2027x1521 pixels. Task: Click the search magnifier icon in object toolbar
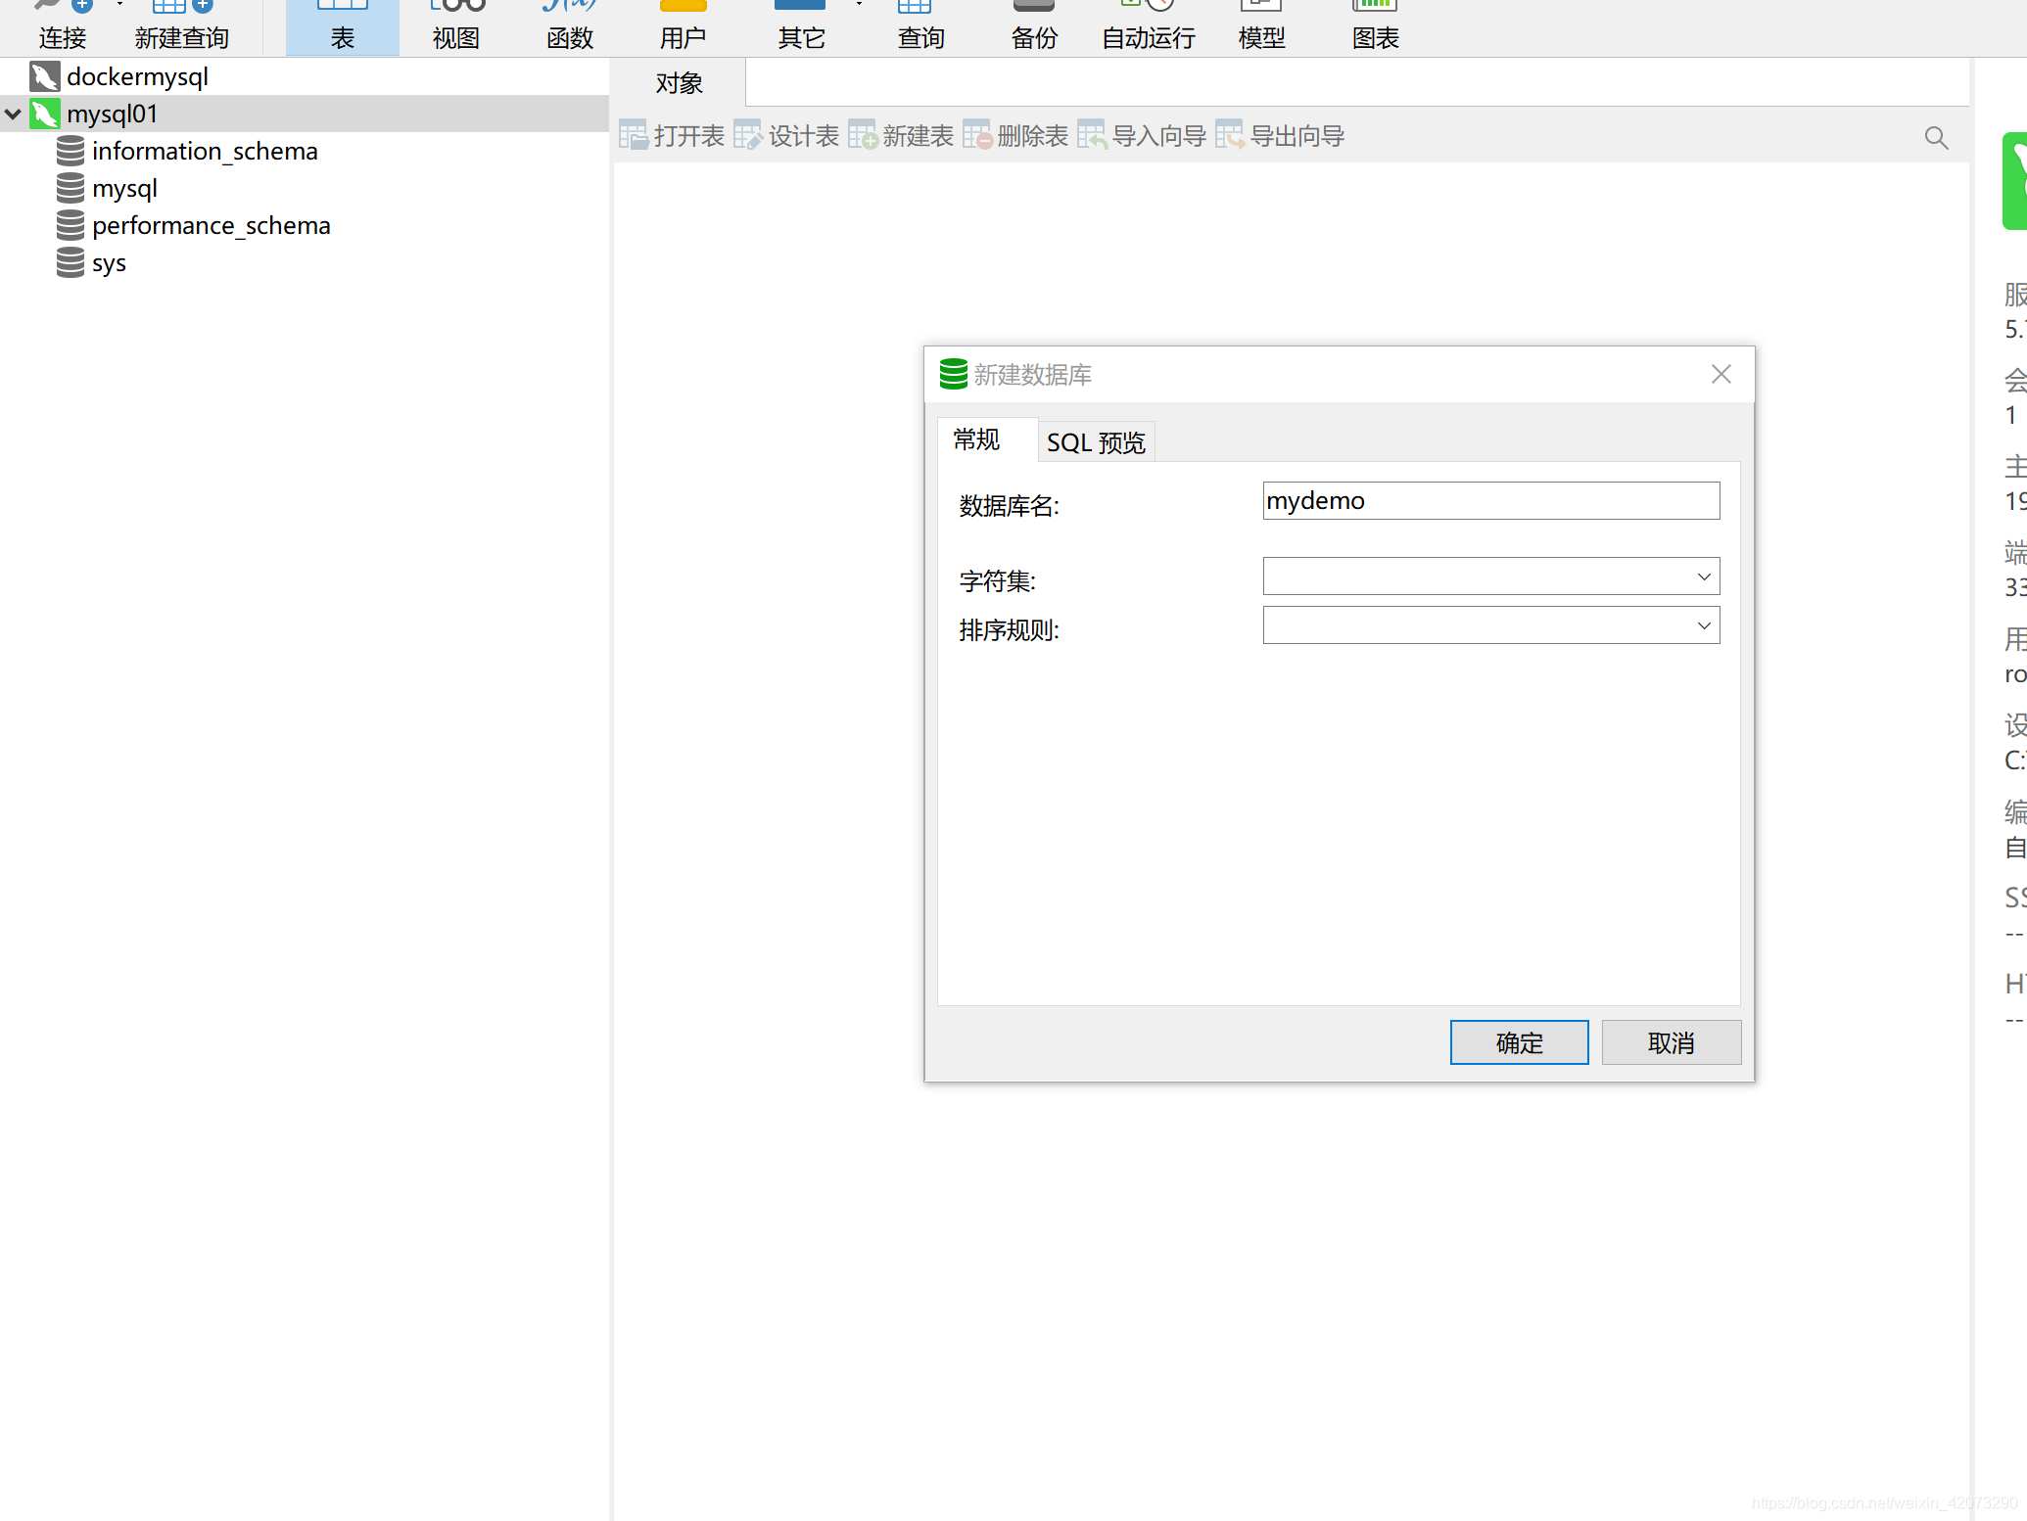pos(1936,138)
